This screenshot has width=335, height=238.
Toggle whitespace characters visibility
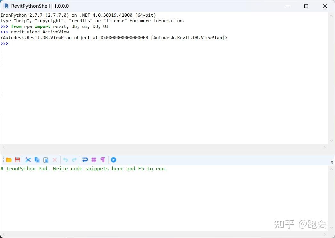coord(102,160)
